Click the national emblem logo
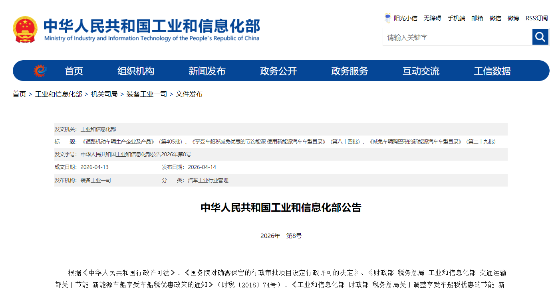 tap(25, 29)
